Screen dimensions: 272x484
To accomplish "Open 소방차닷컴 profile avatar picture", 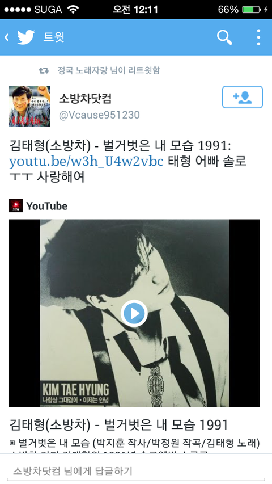I will point(29,106).
